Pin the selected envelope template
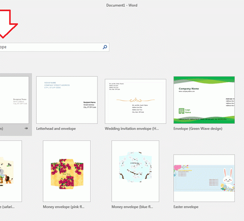This screenshot has width=244, height=221. click(26, 129)
